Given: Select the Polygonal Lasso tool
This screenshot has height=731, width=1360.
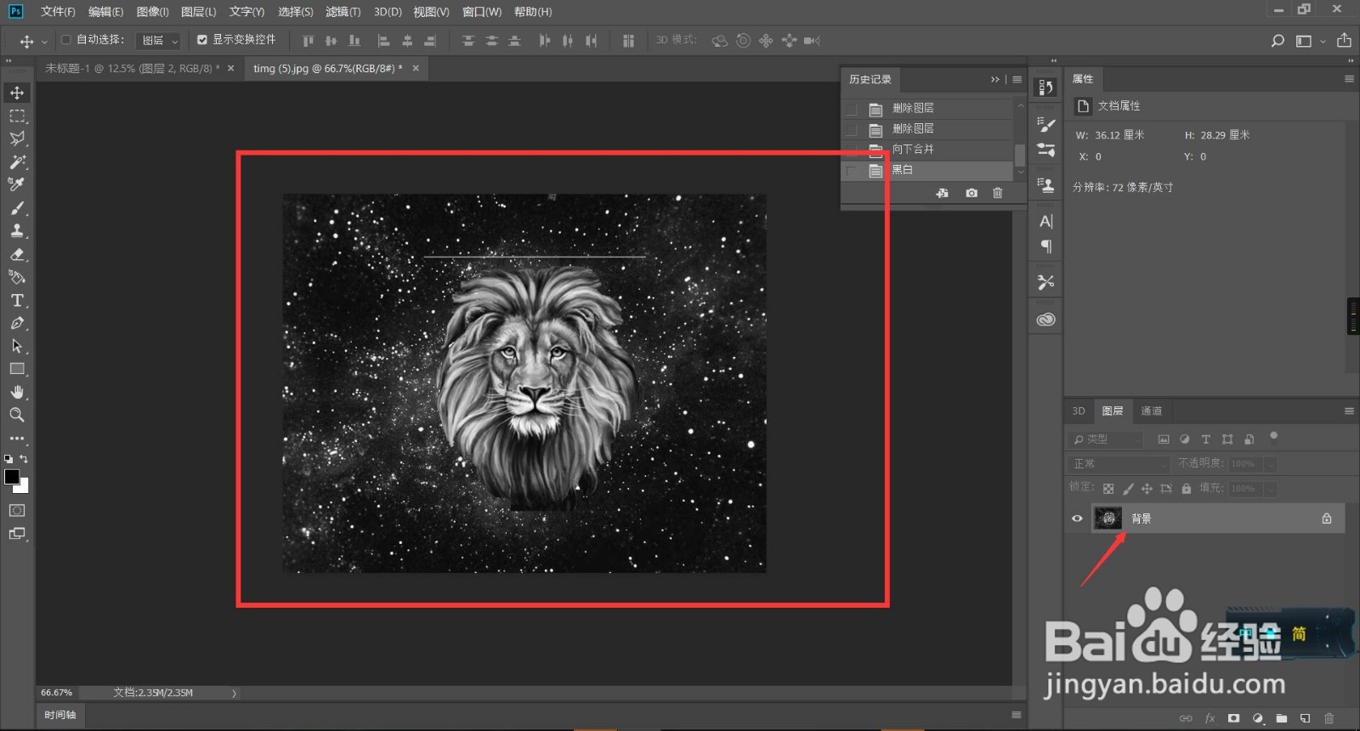Looking at the screenshot, I should (x=17, y=139).
